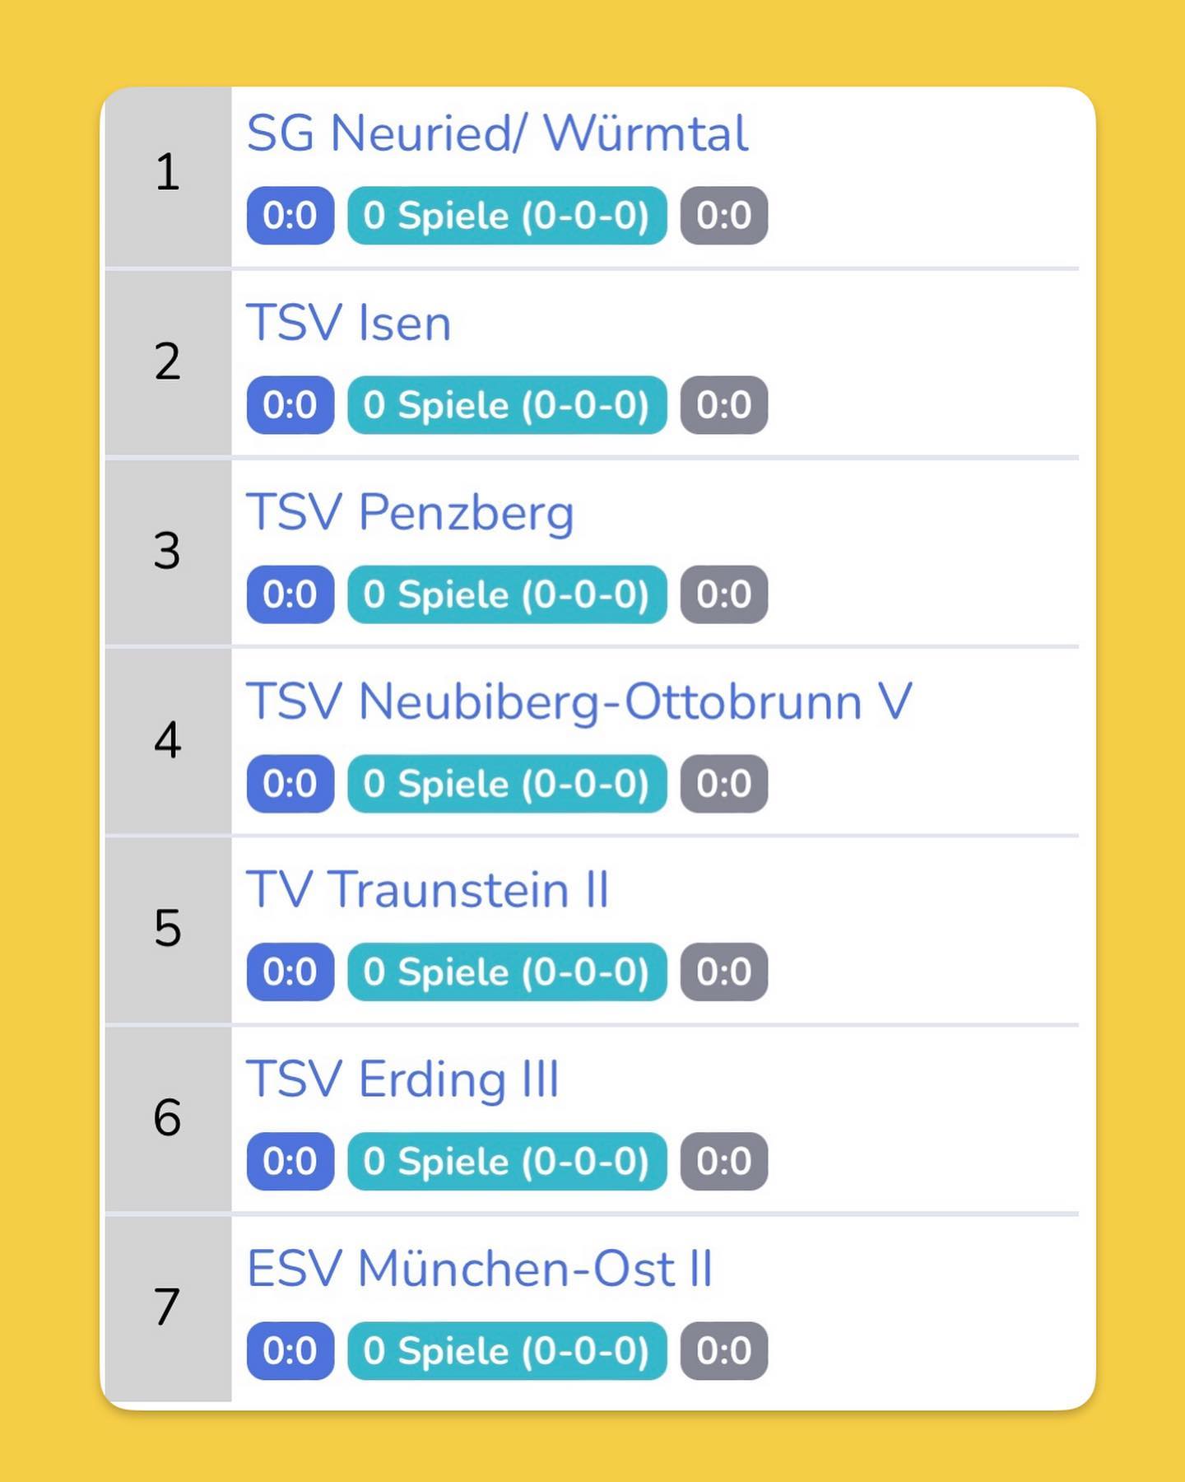Screen dimensions: 1185x1482
Task: Open the TSV Isen team link
Action: point(349,323)
